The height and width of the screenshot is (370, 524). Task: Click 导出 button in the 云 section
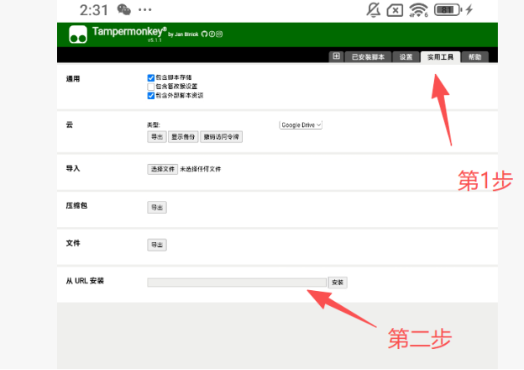coord(157,137)
